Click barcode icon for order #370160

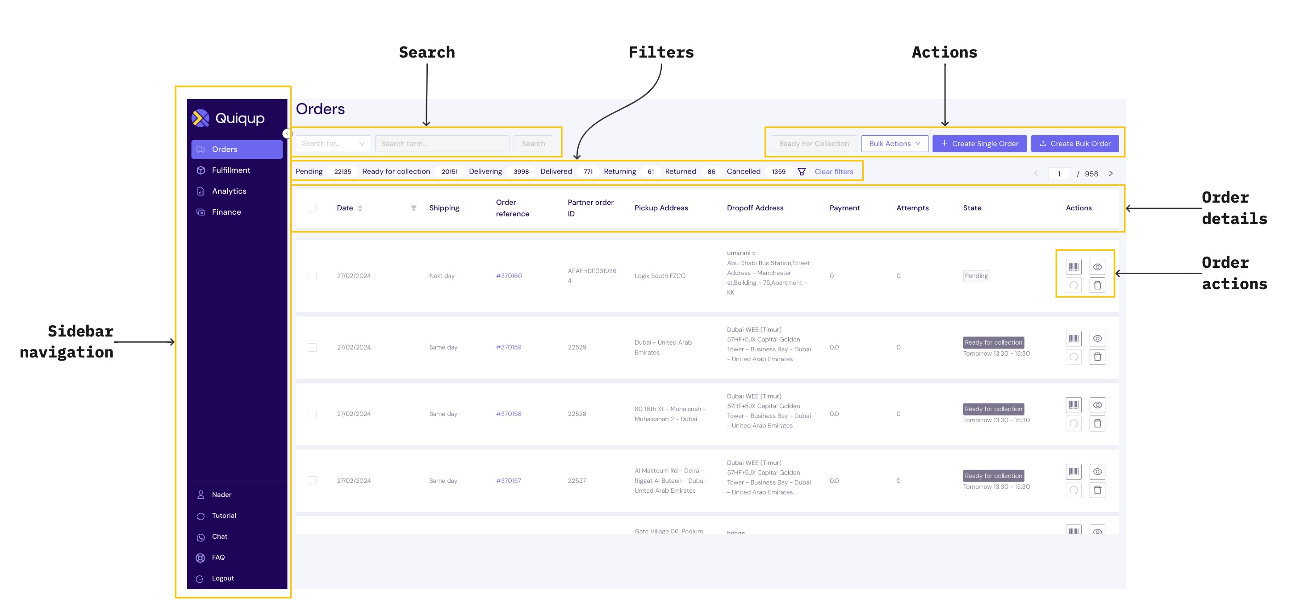[x=1073, y=266]
